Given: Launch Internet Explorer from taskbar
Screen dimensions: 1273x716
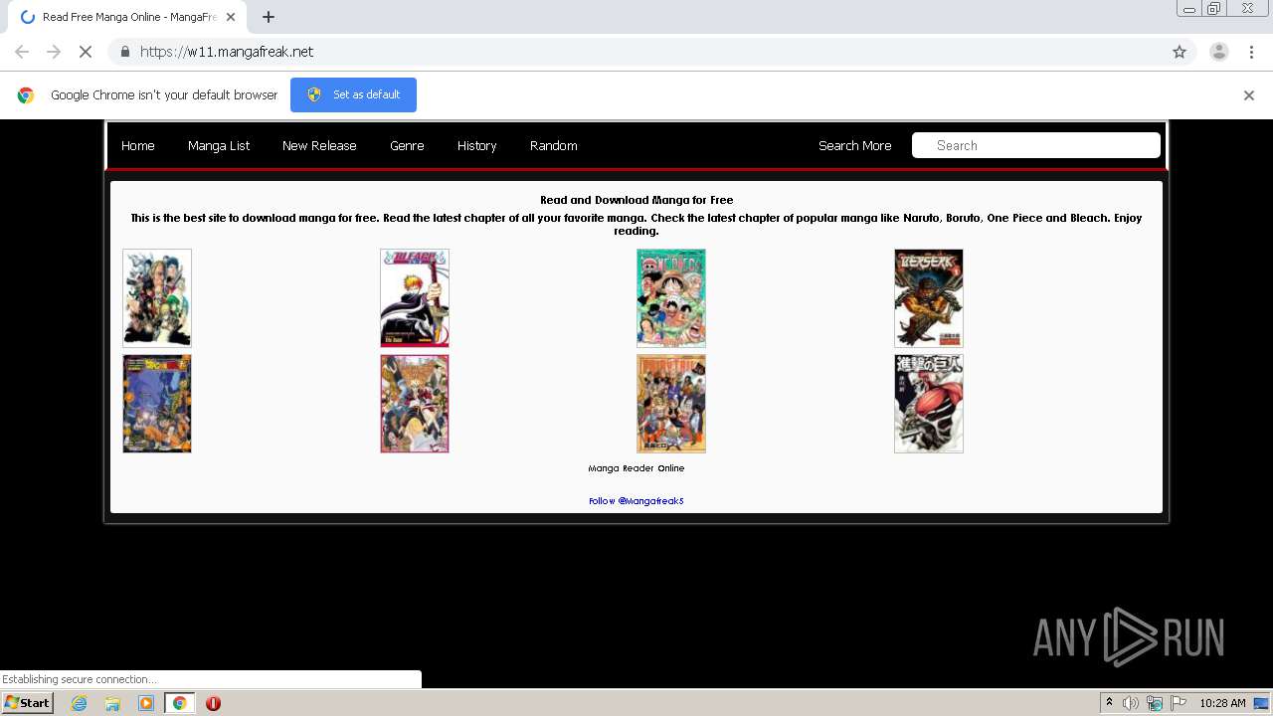Looking at the screenshot, I should pos(79,703).
